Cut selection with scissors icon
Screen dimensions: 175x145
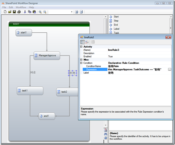pos(25,12)
